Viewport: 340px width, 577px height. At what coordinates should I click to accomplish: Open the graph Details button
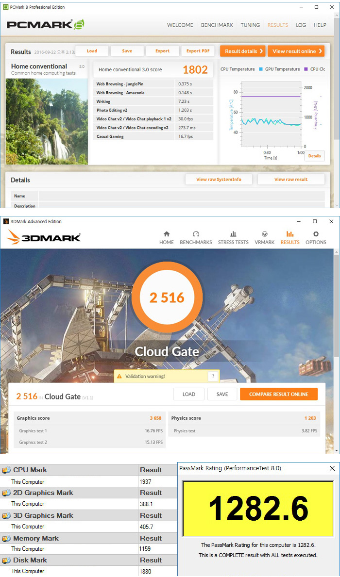pos(315,156)
